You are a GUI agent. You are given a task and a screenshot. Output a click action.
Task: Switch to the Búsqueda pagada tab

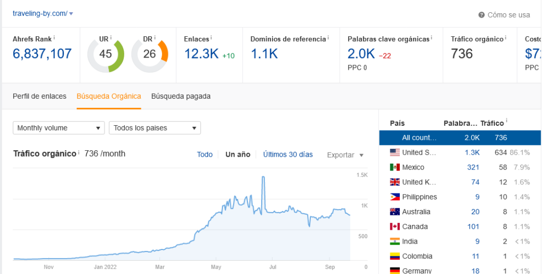(x=181, y=96)
